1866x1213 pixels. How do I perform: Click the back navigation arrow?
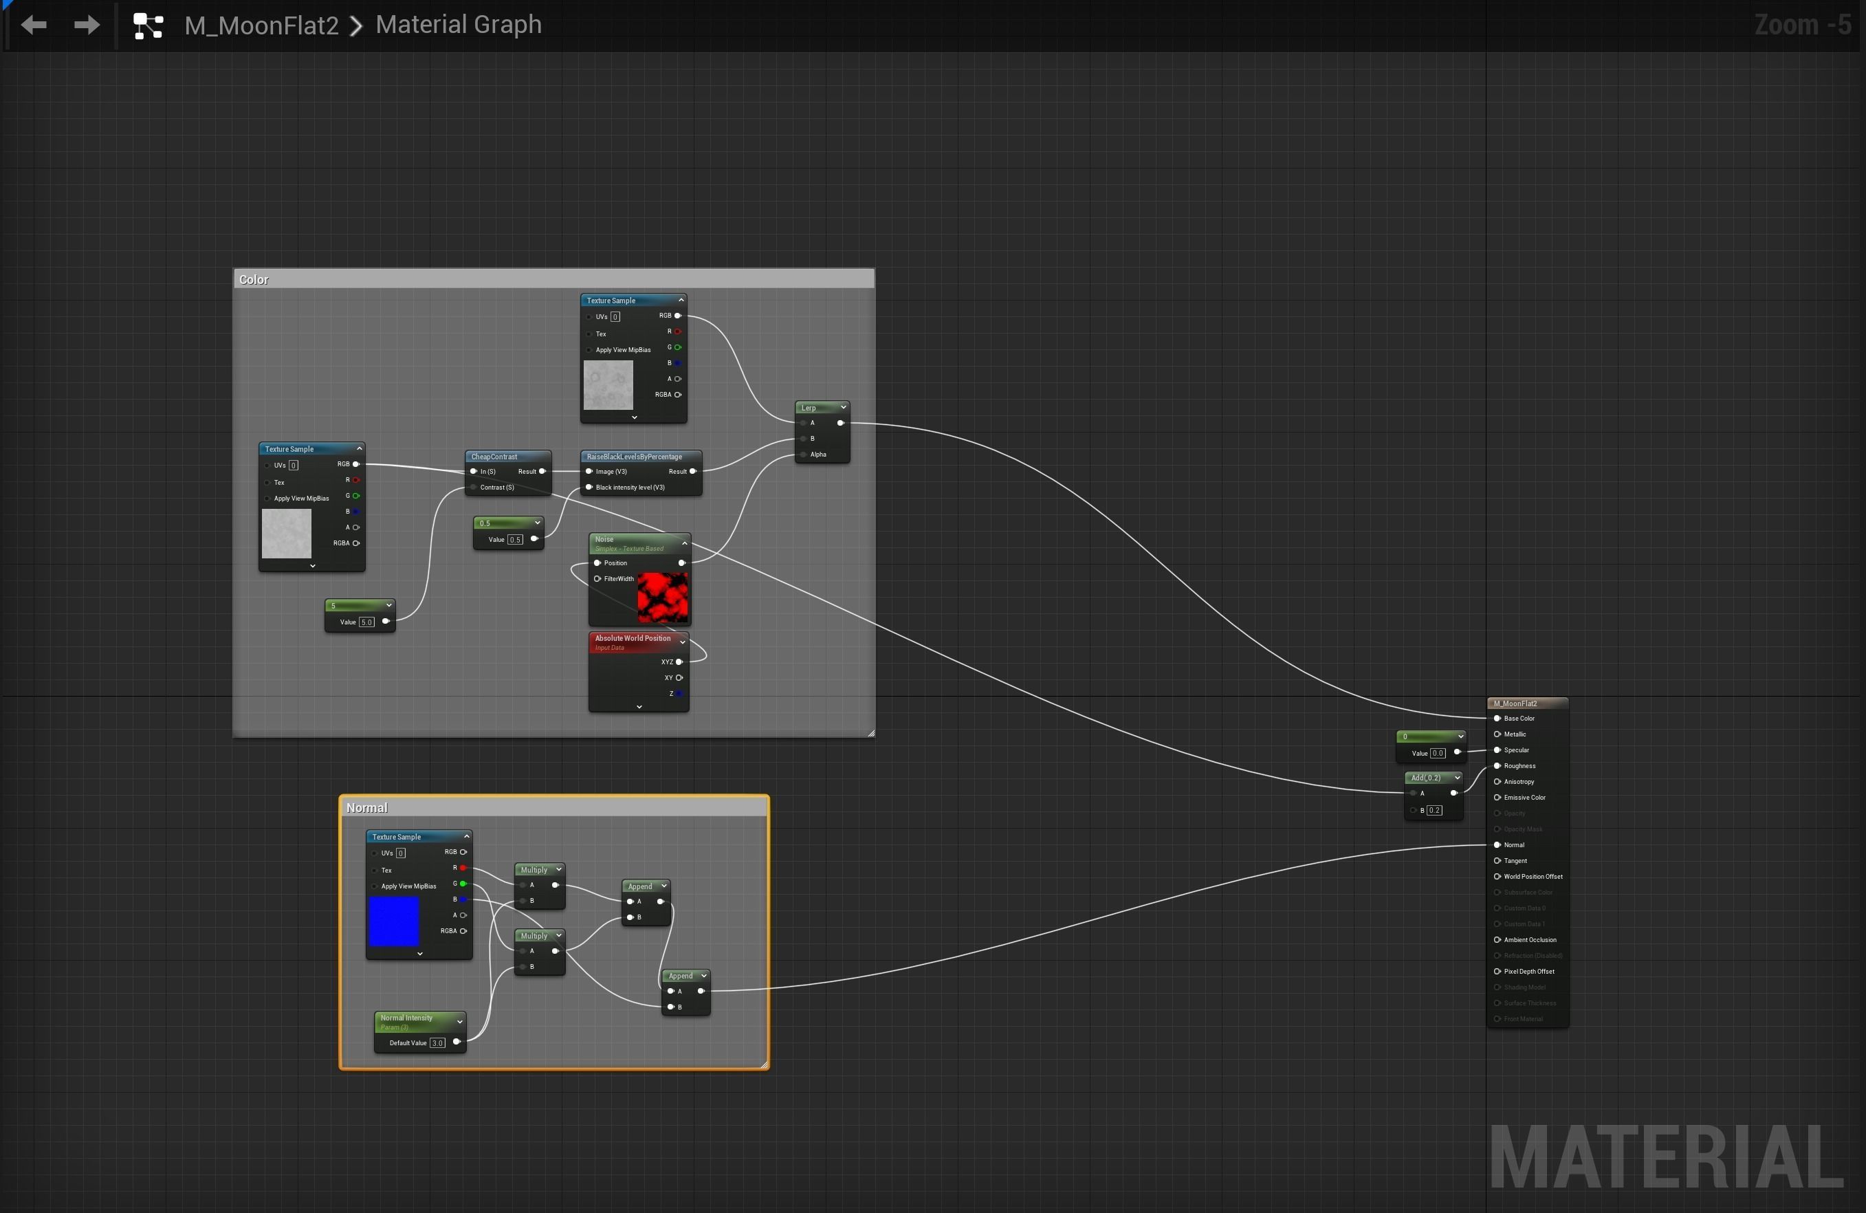point(34,25)
